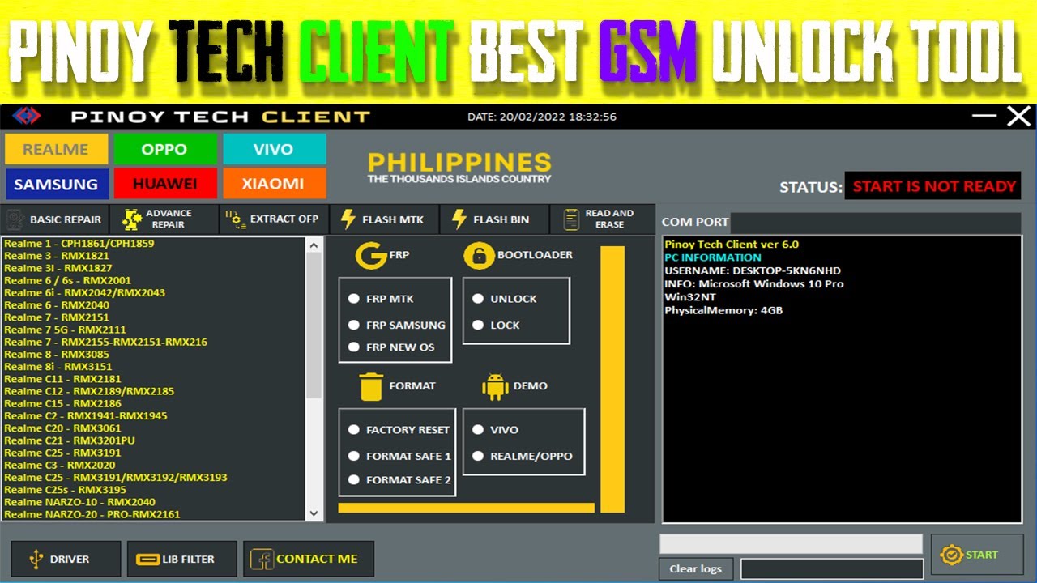Select the FORMAT SAFE 2 option
Screen dimensions: 1037x583
click(x=354, y=479)
